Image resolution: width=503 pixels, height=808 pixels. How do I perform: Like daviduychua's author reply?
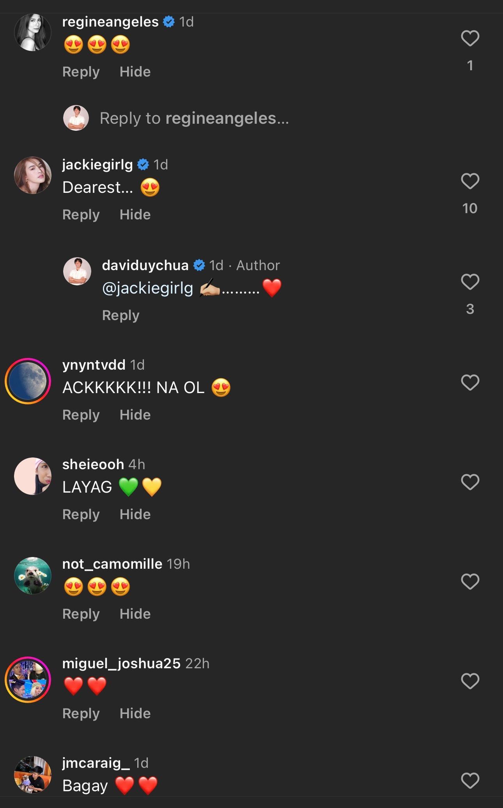470,282
